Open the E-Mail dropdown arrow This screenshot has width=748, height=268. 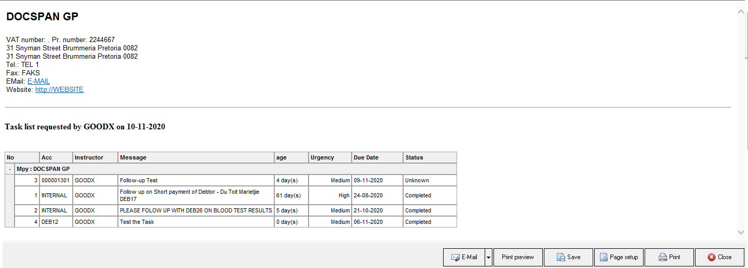[488, 257]
